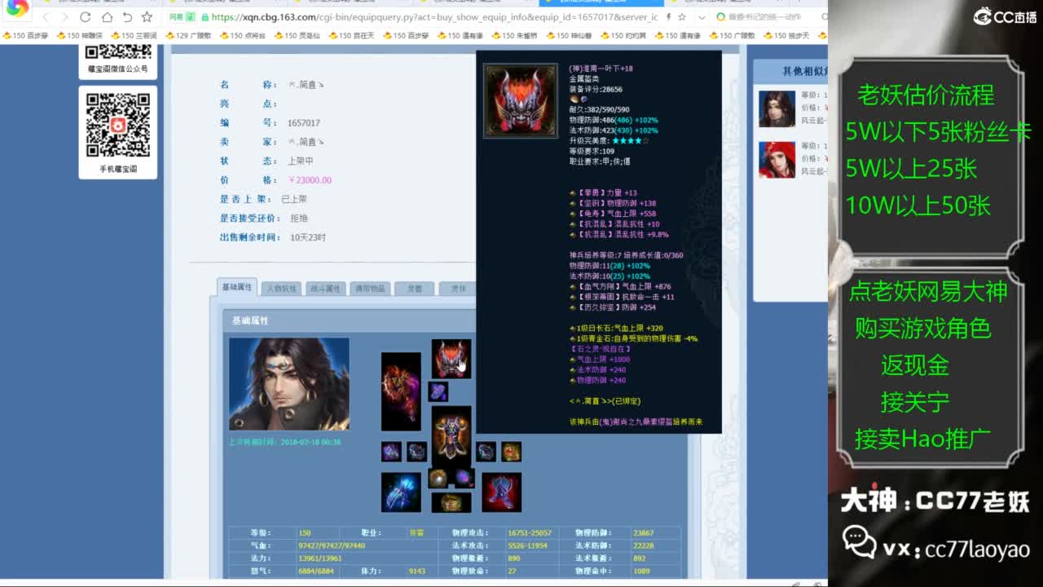Image resolution: width=1043 pixels, height=587 pixels.
Task: Open the 150 兰若词 bookmark
Action: coord(134,36)
